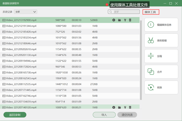Minimize the 数据蛙录屏软件 window
Image resolution: width=182 pixels, height=121 pixels.
click(x=165, y=3)
